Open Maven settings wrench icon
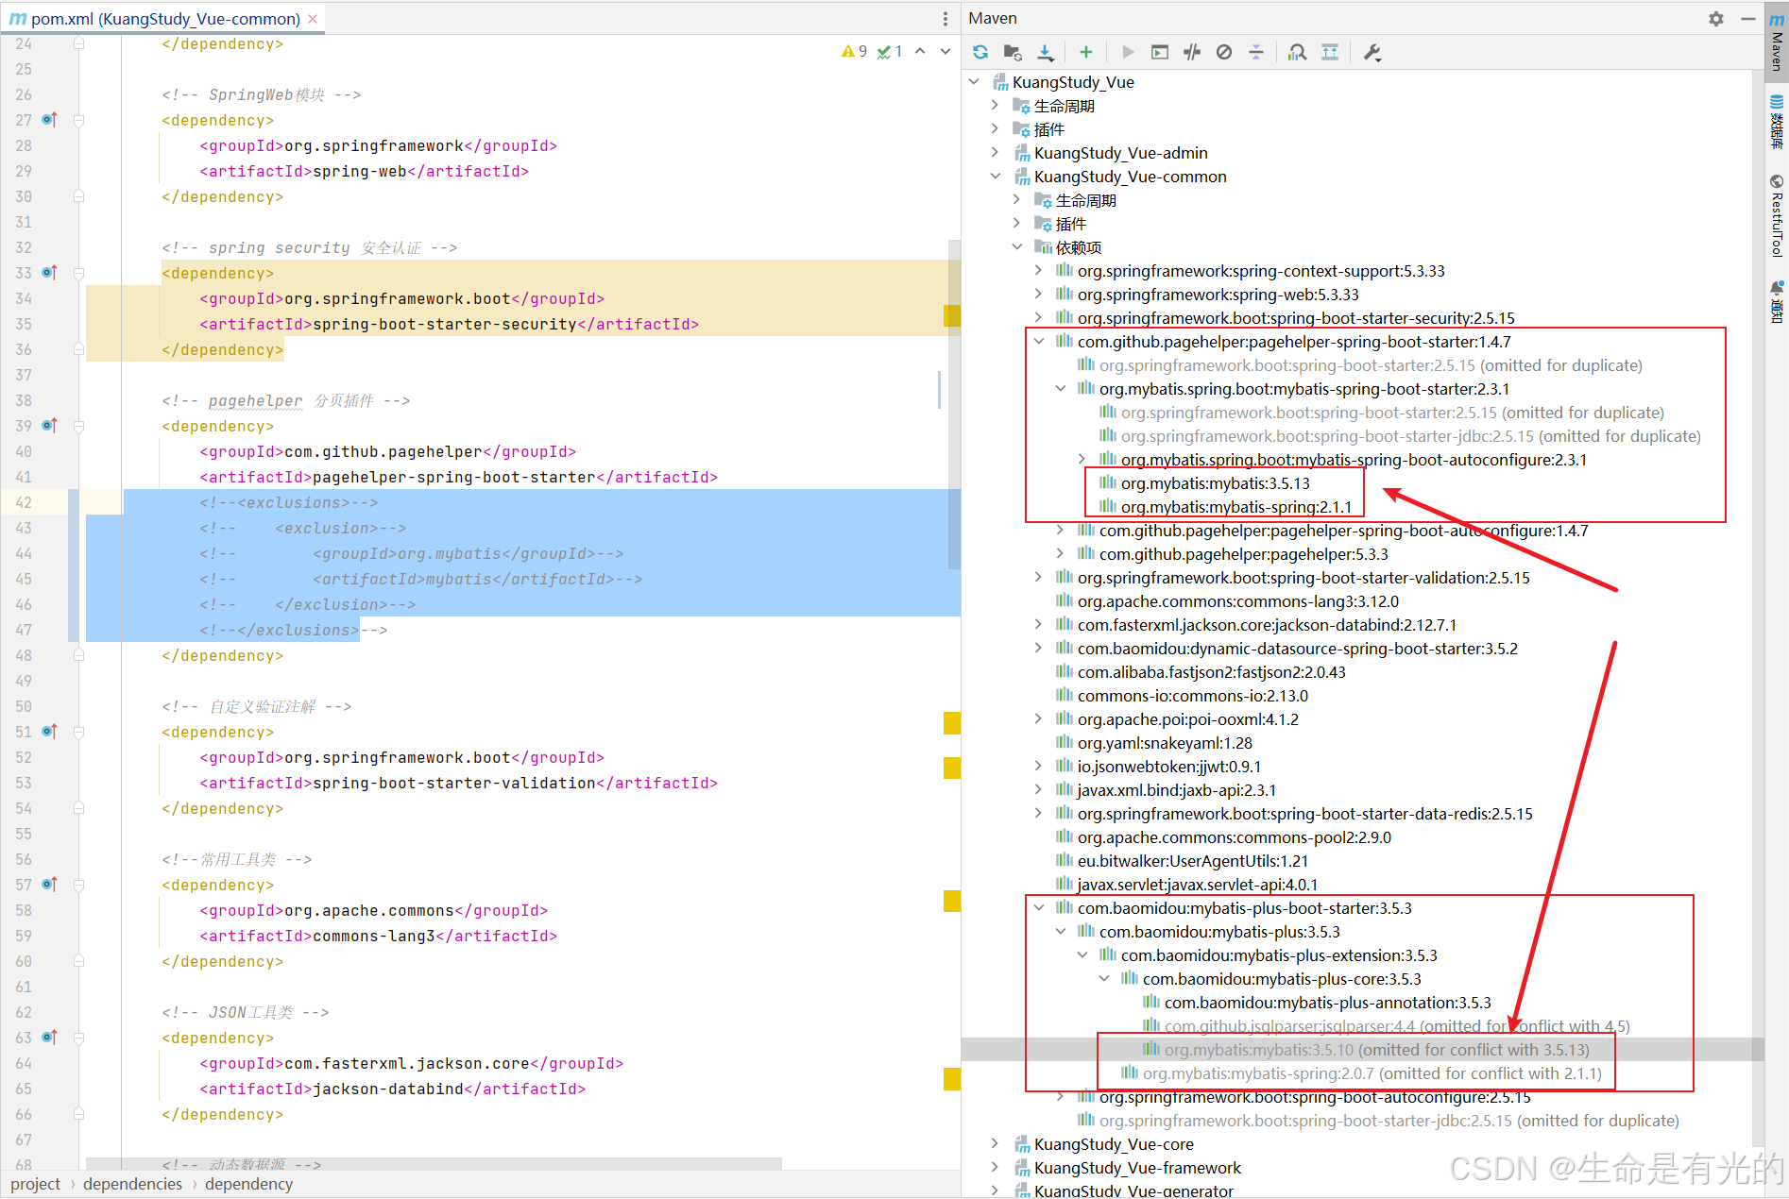The image size is (1789, 1199). coord(1372,52)
